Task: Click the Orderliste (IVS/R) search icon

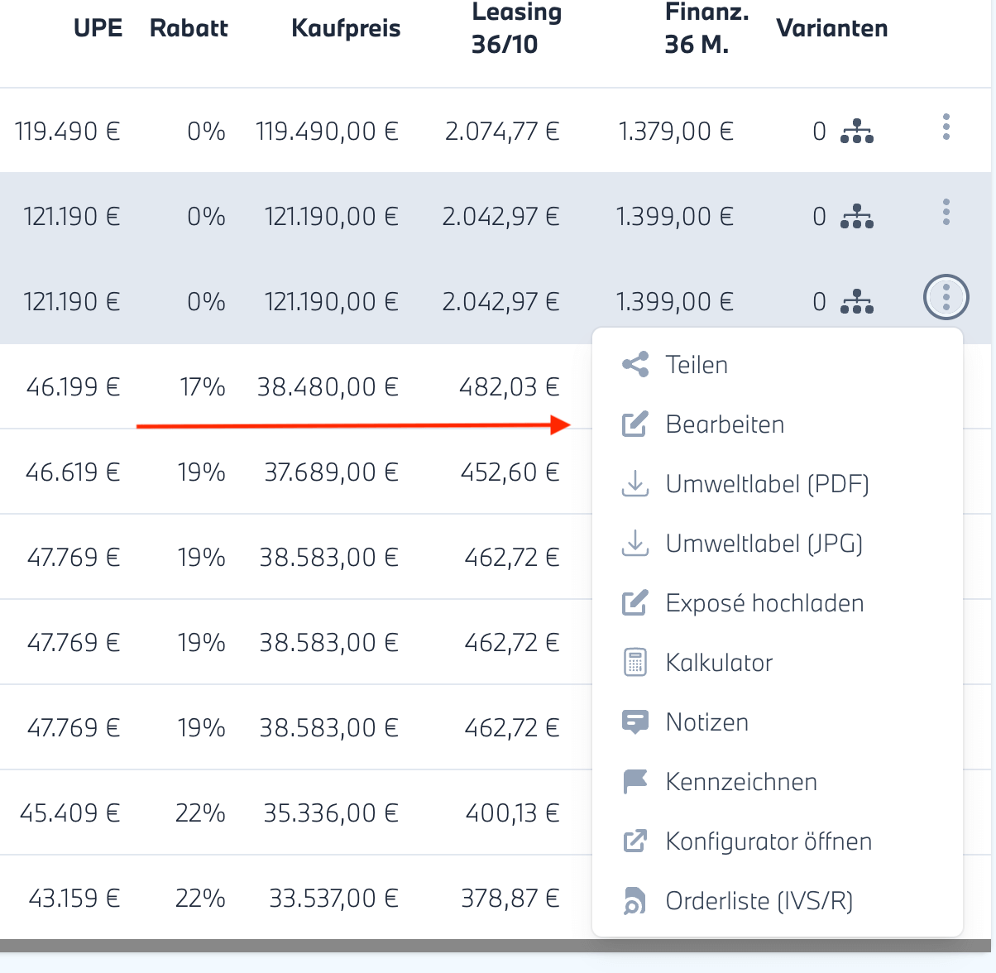Action: [x=634, y=901]
